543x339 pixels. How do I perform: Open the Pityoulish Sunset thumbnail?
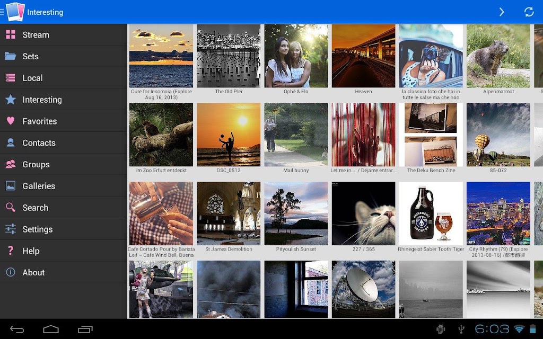pyautogui.click(x=296, y=213)
